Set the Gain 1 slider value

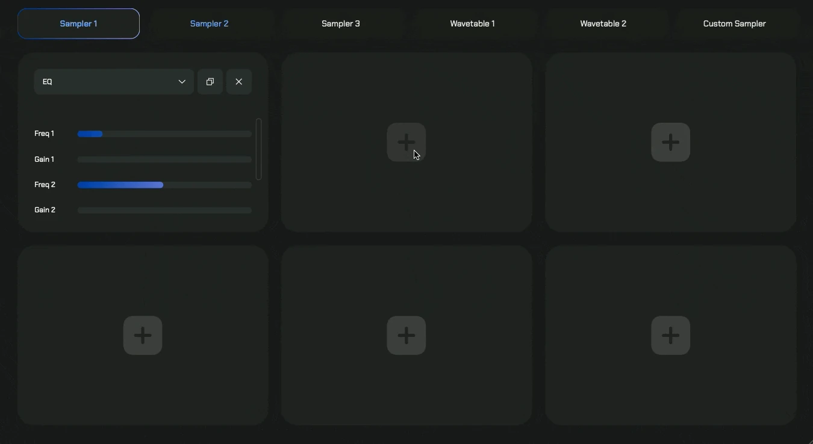pyautogui.click(x=164, y=159)
